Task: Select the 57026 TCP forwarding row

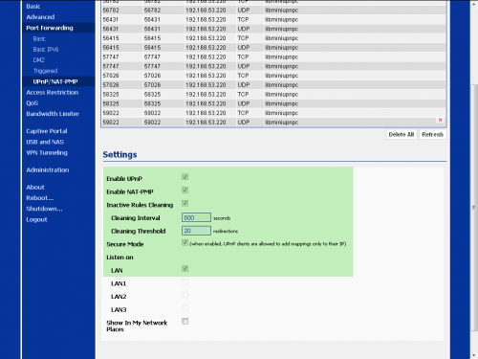Action: [x=273, y=76]
